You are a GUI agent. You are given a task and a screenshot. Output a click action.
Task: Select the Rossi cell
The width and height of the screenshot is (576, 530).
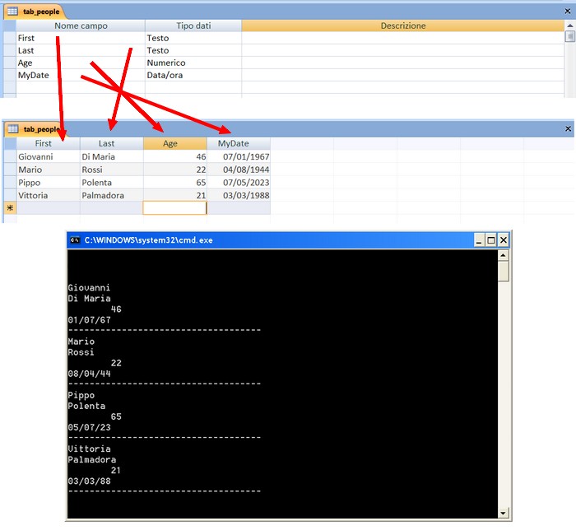(112, 170)
